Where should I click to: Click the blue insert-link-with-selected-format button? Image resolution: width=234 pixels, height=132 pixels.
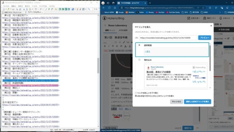(197, 102)
